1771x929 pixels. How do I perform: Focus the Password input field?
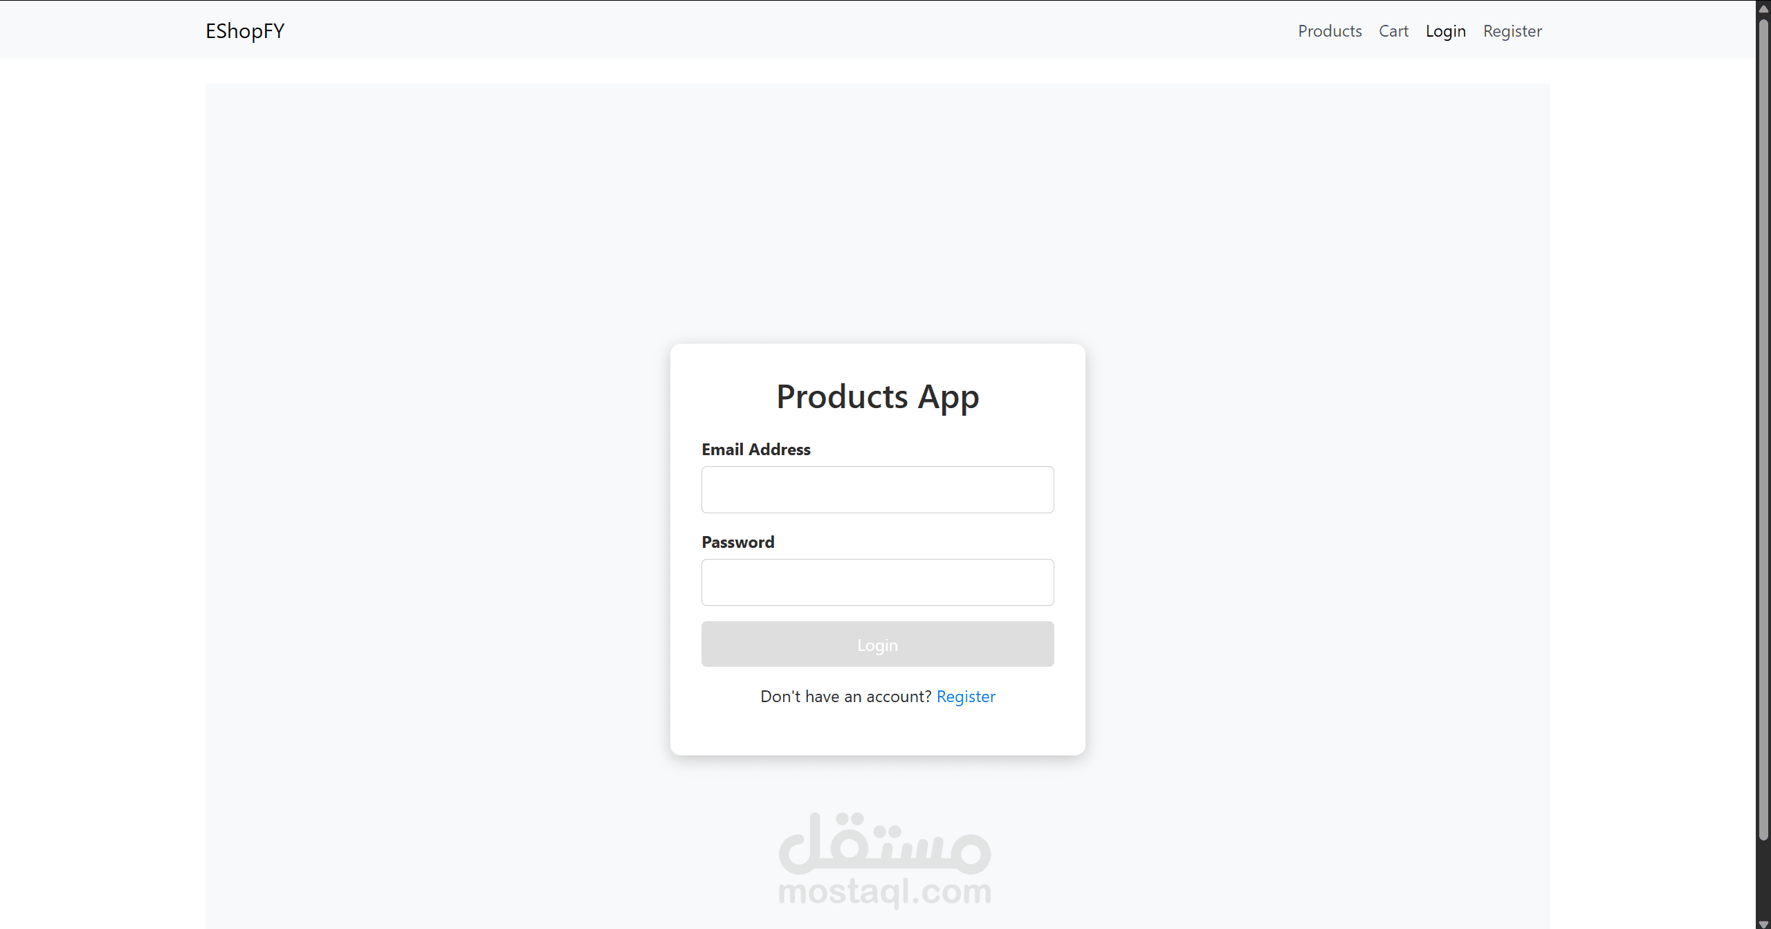pos(877,582)
